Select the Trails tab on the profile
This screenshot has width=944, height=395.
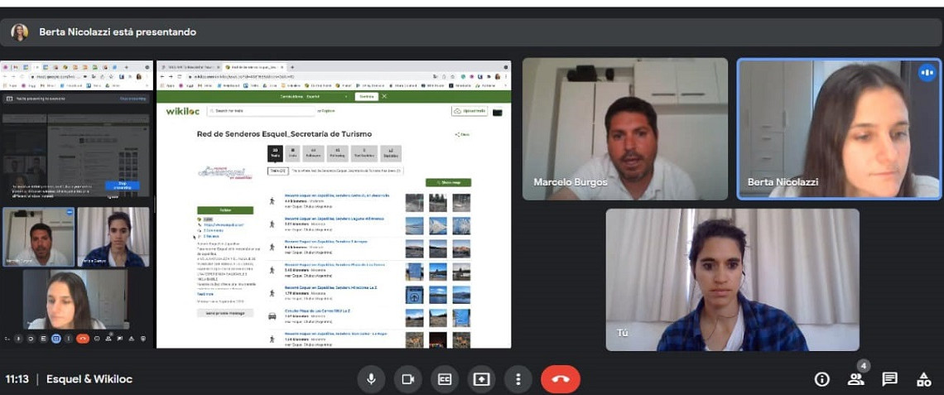coord(275,153)
